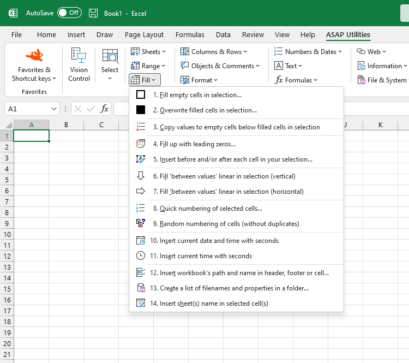The image size is (409, 363).
Task: Select column B header
Action: pyautogui.click(x=66, y=125)
